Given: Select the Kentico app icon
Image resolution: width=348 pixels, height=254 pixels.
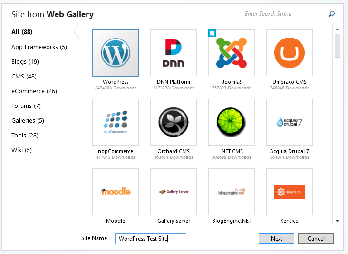Looking at the screenshot, I should tap(290, 192).
